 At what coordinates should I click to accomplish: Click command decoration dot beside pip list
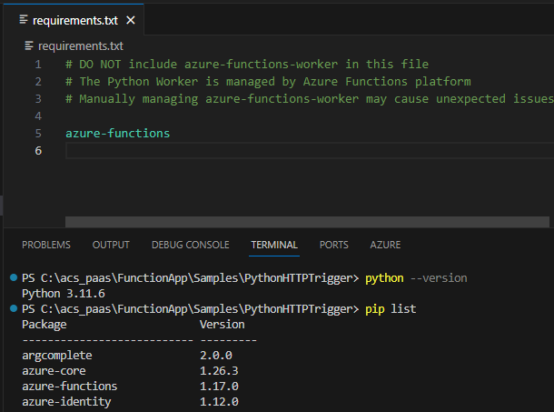tap(14, 308)
